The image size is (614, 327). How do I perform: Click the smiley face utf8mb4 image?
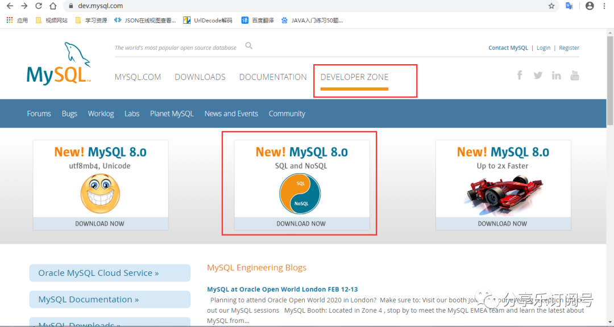(x=100, y=194)
